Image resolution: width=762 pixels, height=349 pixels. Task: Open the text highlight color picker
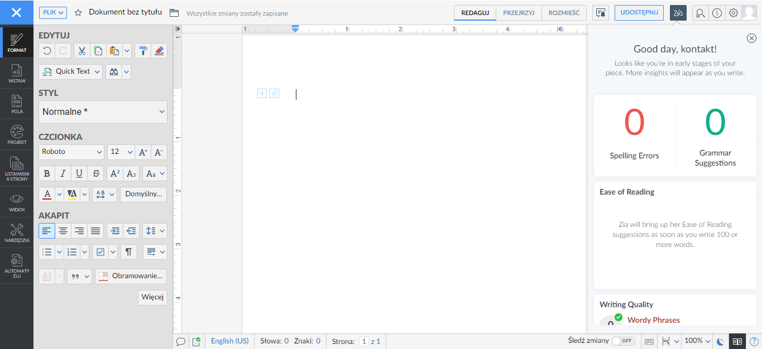tap(84, 194)
